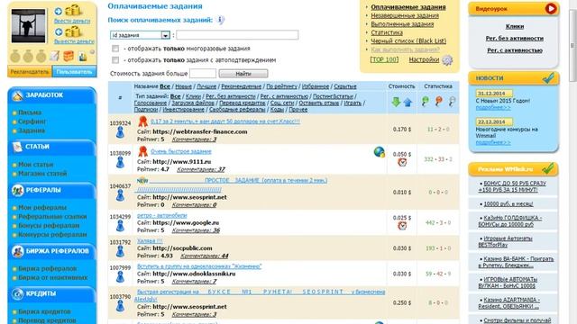
Task: Open Черный список (Black List) menu item
Action: click(x=408, y=40)
